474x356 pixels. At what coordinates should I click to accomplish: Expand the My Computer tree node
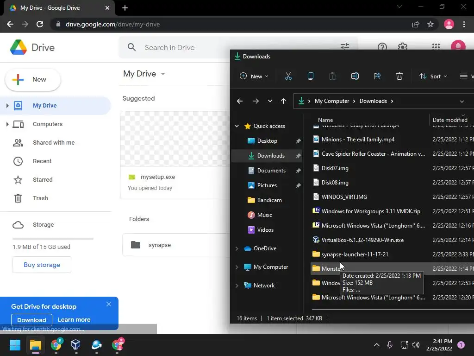point(237,267)
